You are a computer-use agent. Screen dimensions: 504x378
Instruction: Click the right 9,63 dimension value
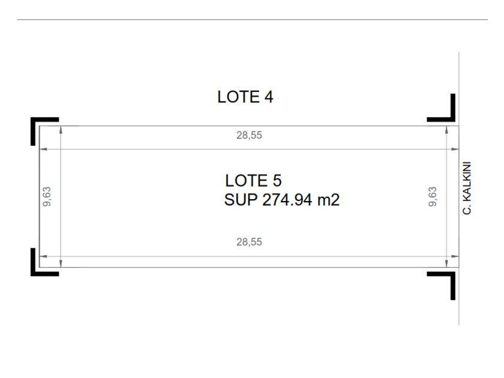[x=433, y=197]
